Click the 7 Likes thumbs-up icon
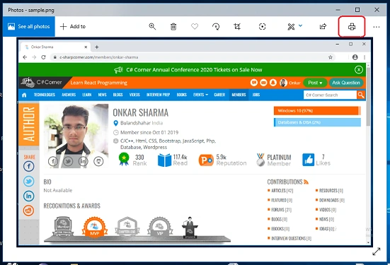The width and height of the screenshot is (390, 265). click(309, 160)
